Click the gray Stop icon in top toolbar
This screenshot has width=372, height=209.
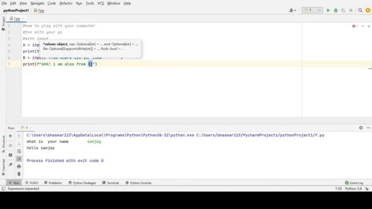[351, 10]
